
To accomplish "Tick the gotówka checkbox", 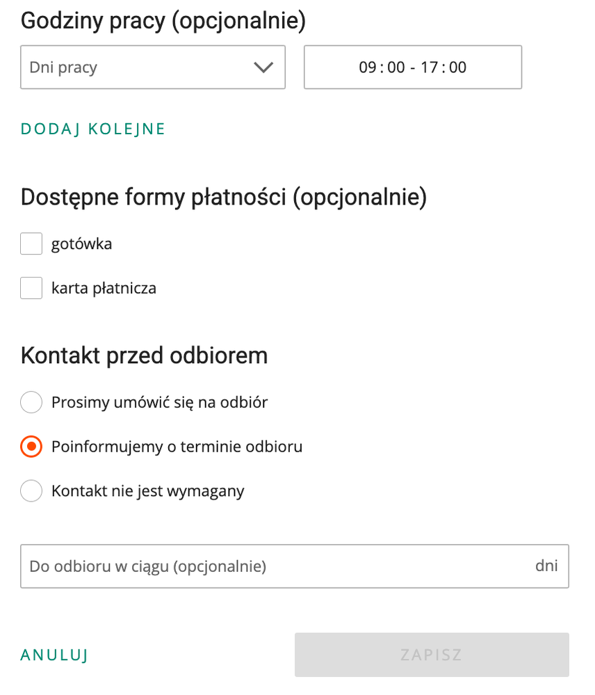I will [31, 244].
